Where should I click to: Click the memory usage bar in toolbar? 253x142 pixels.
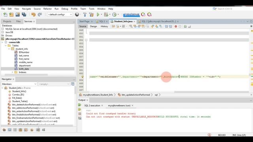[x=131, y=15]
